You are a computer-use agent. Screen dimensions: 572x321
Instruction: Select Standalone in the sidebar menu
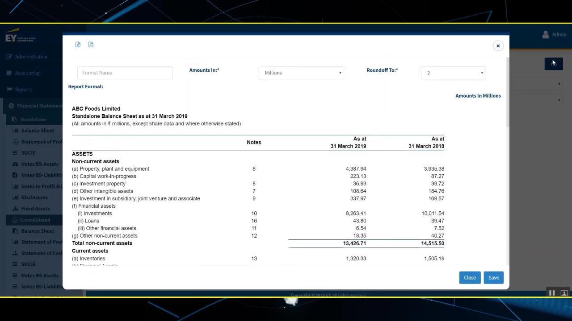pos(33,119)
